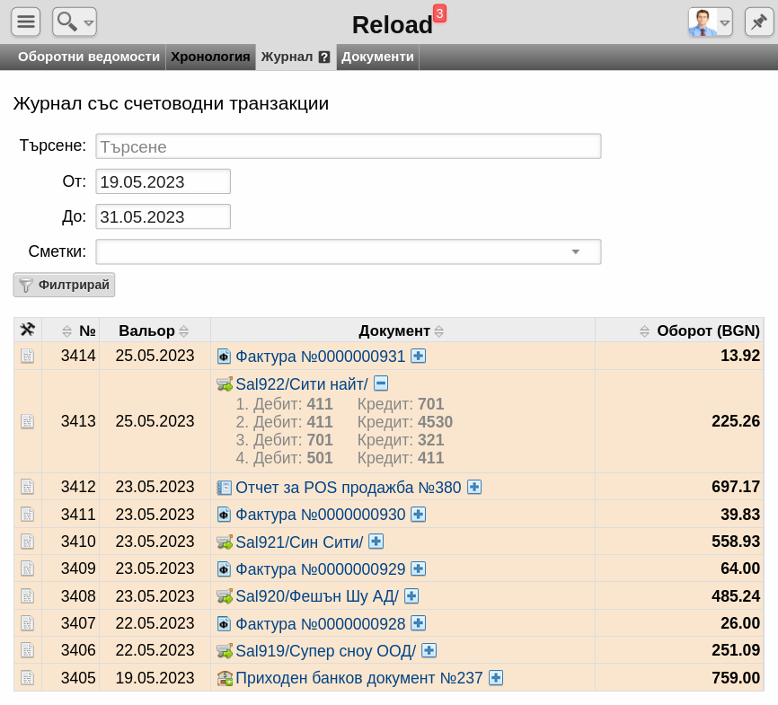This screenshot has height=705, width=778.
Task: Click the 759.00 turnover value
Action: point(736,678)
